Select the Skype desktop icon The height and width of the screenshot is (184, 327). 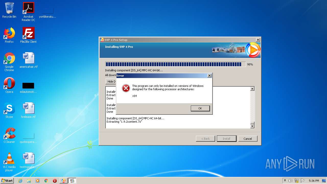[9, 110]
